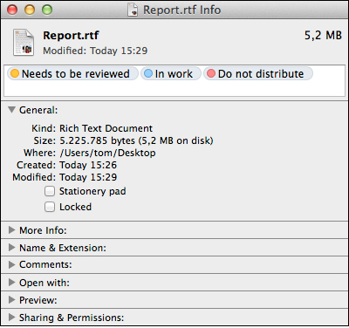This screenshot has height=328, width=349.
Task: Click the /Users/tom/Desktop path text
Action: tap(107, 153)
